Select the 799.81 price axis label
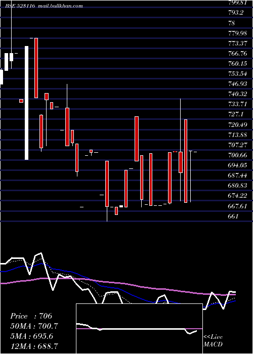Viewport: 253px width, 354px height. click(237, 3)
